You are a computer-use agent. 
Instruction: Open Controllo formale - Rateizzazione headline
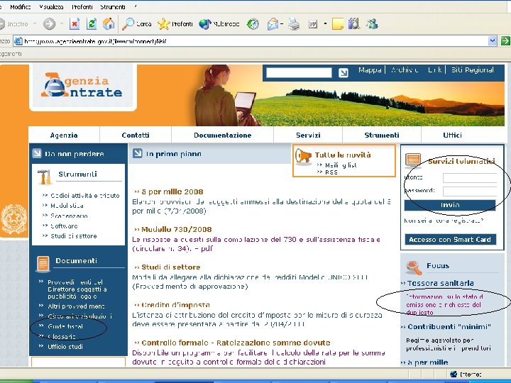236,343
